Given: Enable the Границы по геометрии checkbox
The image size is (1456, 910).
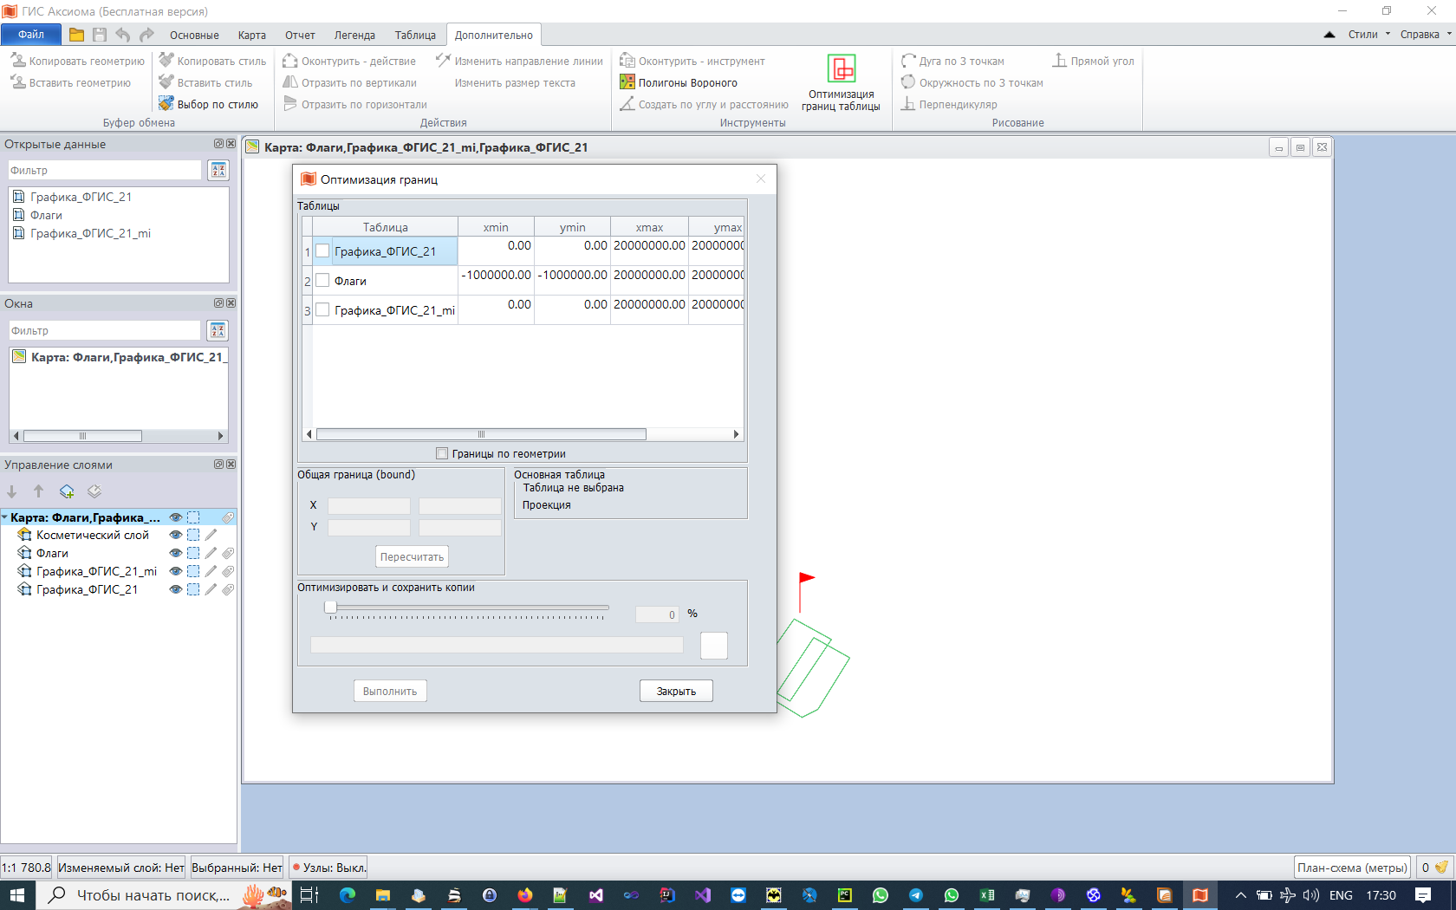Looking at the screenshot, I should 442,453.
